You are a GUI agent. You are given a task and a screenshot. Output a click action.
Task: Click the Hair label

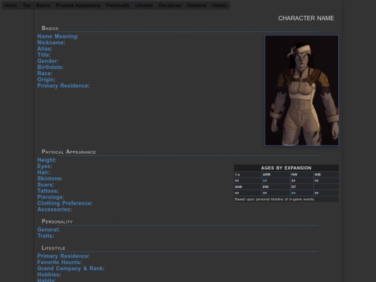click(x=43, y=172)
